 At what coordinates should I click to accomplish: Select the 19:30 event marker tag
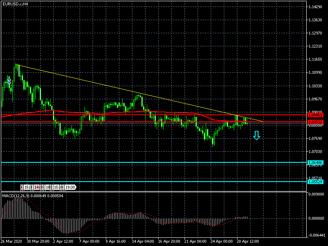(x=70, y=187)
